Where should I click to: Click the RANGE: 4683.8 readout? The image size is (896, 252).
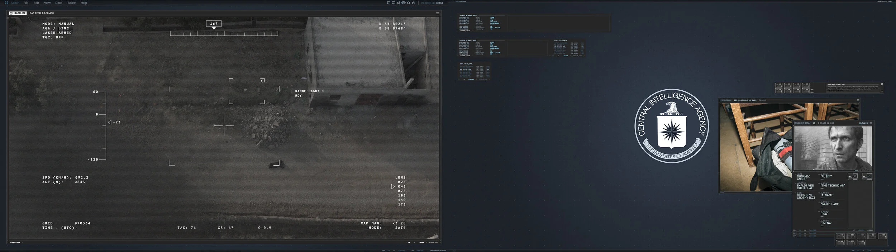[x=309, y=91]
